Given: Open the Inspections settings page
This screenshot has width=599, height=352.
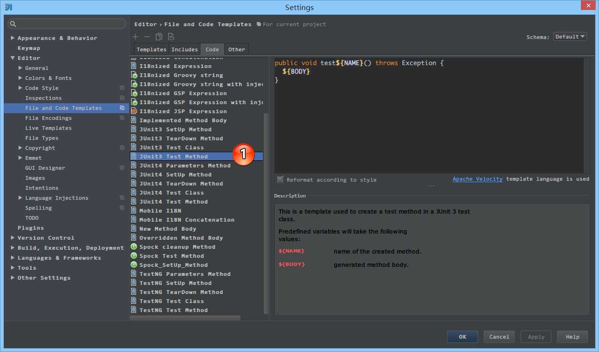Looking at the screenshot, I should tap(43, 98).
